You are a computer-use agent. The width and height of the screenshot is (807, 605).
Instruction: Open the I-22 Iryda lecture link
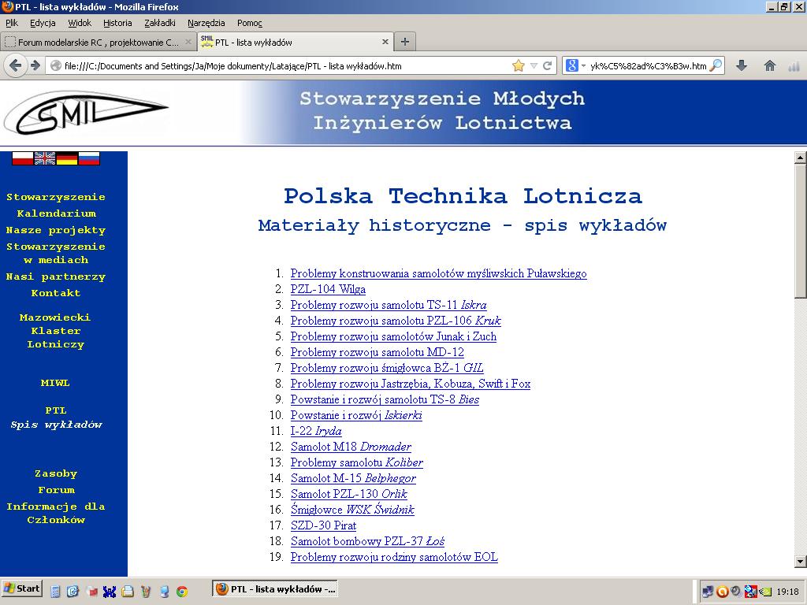[x=315, y=431]
